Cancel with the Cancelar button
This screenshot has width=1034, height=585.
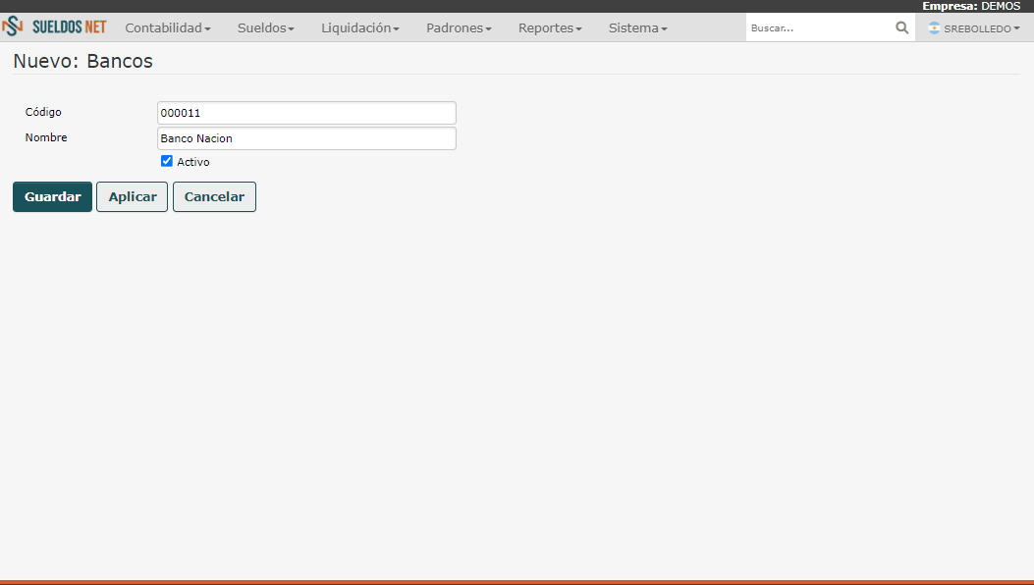[214, 196]
